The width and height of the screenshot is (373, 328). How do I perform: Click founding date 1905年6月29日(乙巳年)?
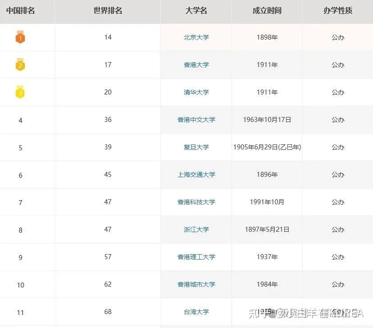(267, 147)
